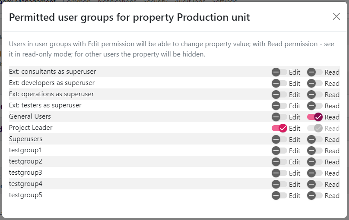Toggle Read permission for Ext: operations as superuser

click(315, 94)
